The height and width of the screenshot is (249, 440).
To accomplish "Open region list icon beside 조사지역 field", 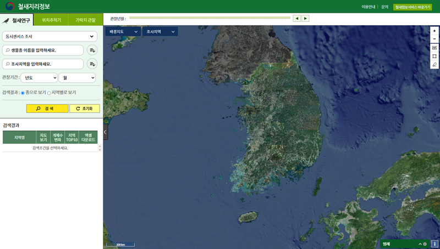I will (x=92, y=64).
